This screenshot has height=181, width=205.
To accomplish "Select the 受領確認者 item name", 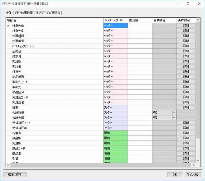I will pyautogui.click(x=20, y=128).
